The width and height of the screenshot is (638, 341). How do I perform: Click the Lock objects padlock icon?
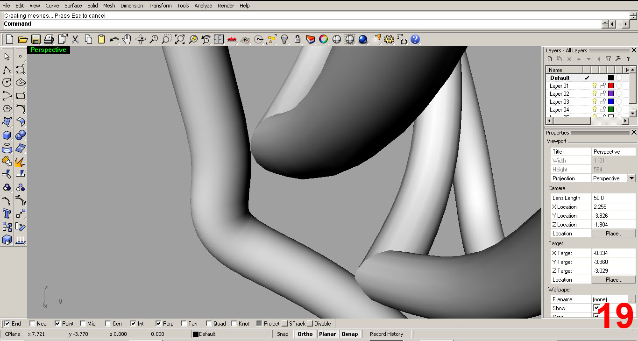(298, 39)
